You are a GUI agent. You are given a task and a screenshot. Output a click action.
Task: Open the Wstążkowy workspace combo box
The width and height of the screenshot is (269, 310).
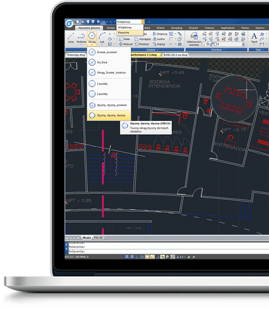(x=130, y=22)
